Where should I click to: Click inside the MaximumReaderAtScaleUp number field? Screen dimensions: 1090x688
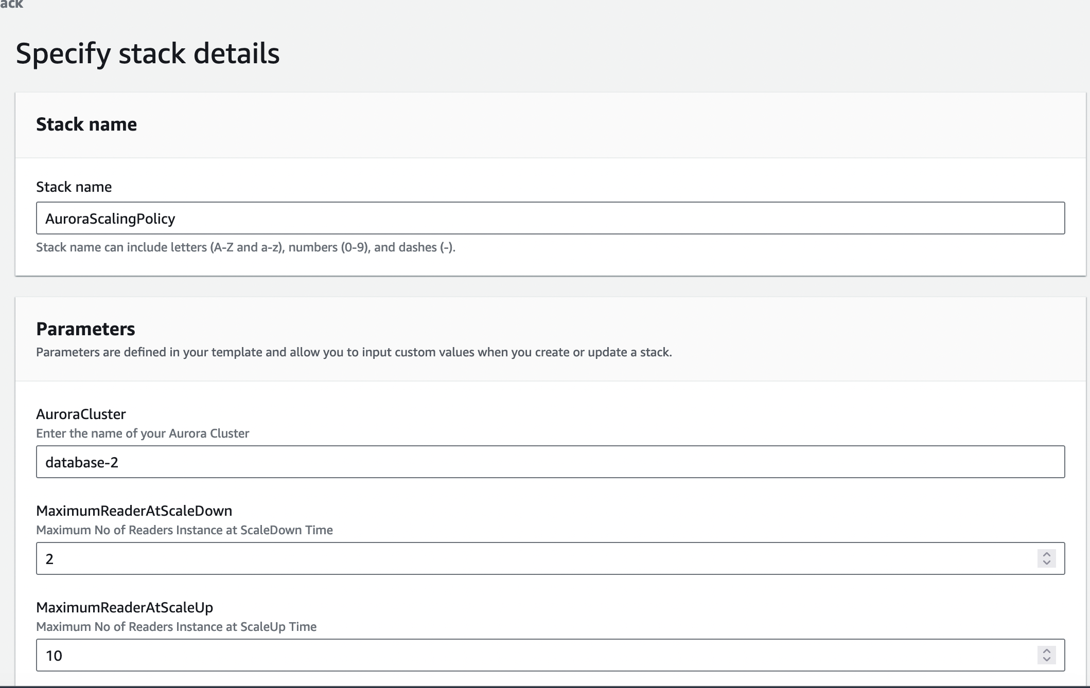coord(535,656)
